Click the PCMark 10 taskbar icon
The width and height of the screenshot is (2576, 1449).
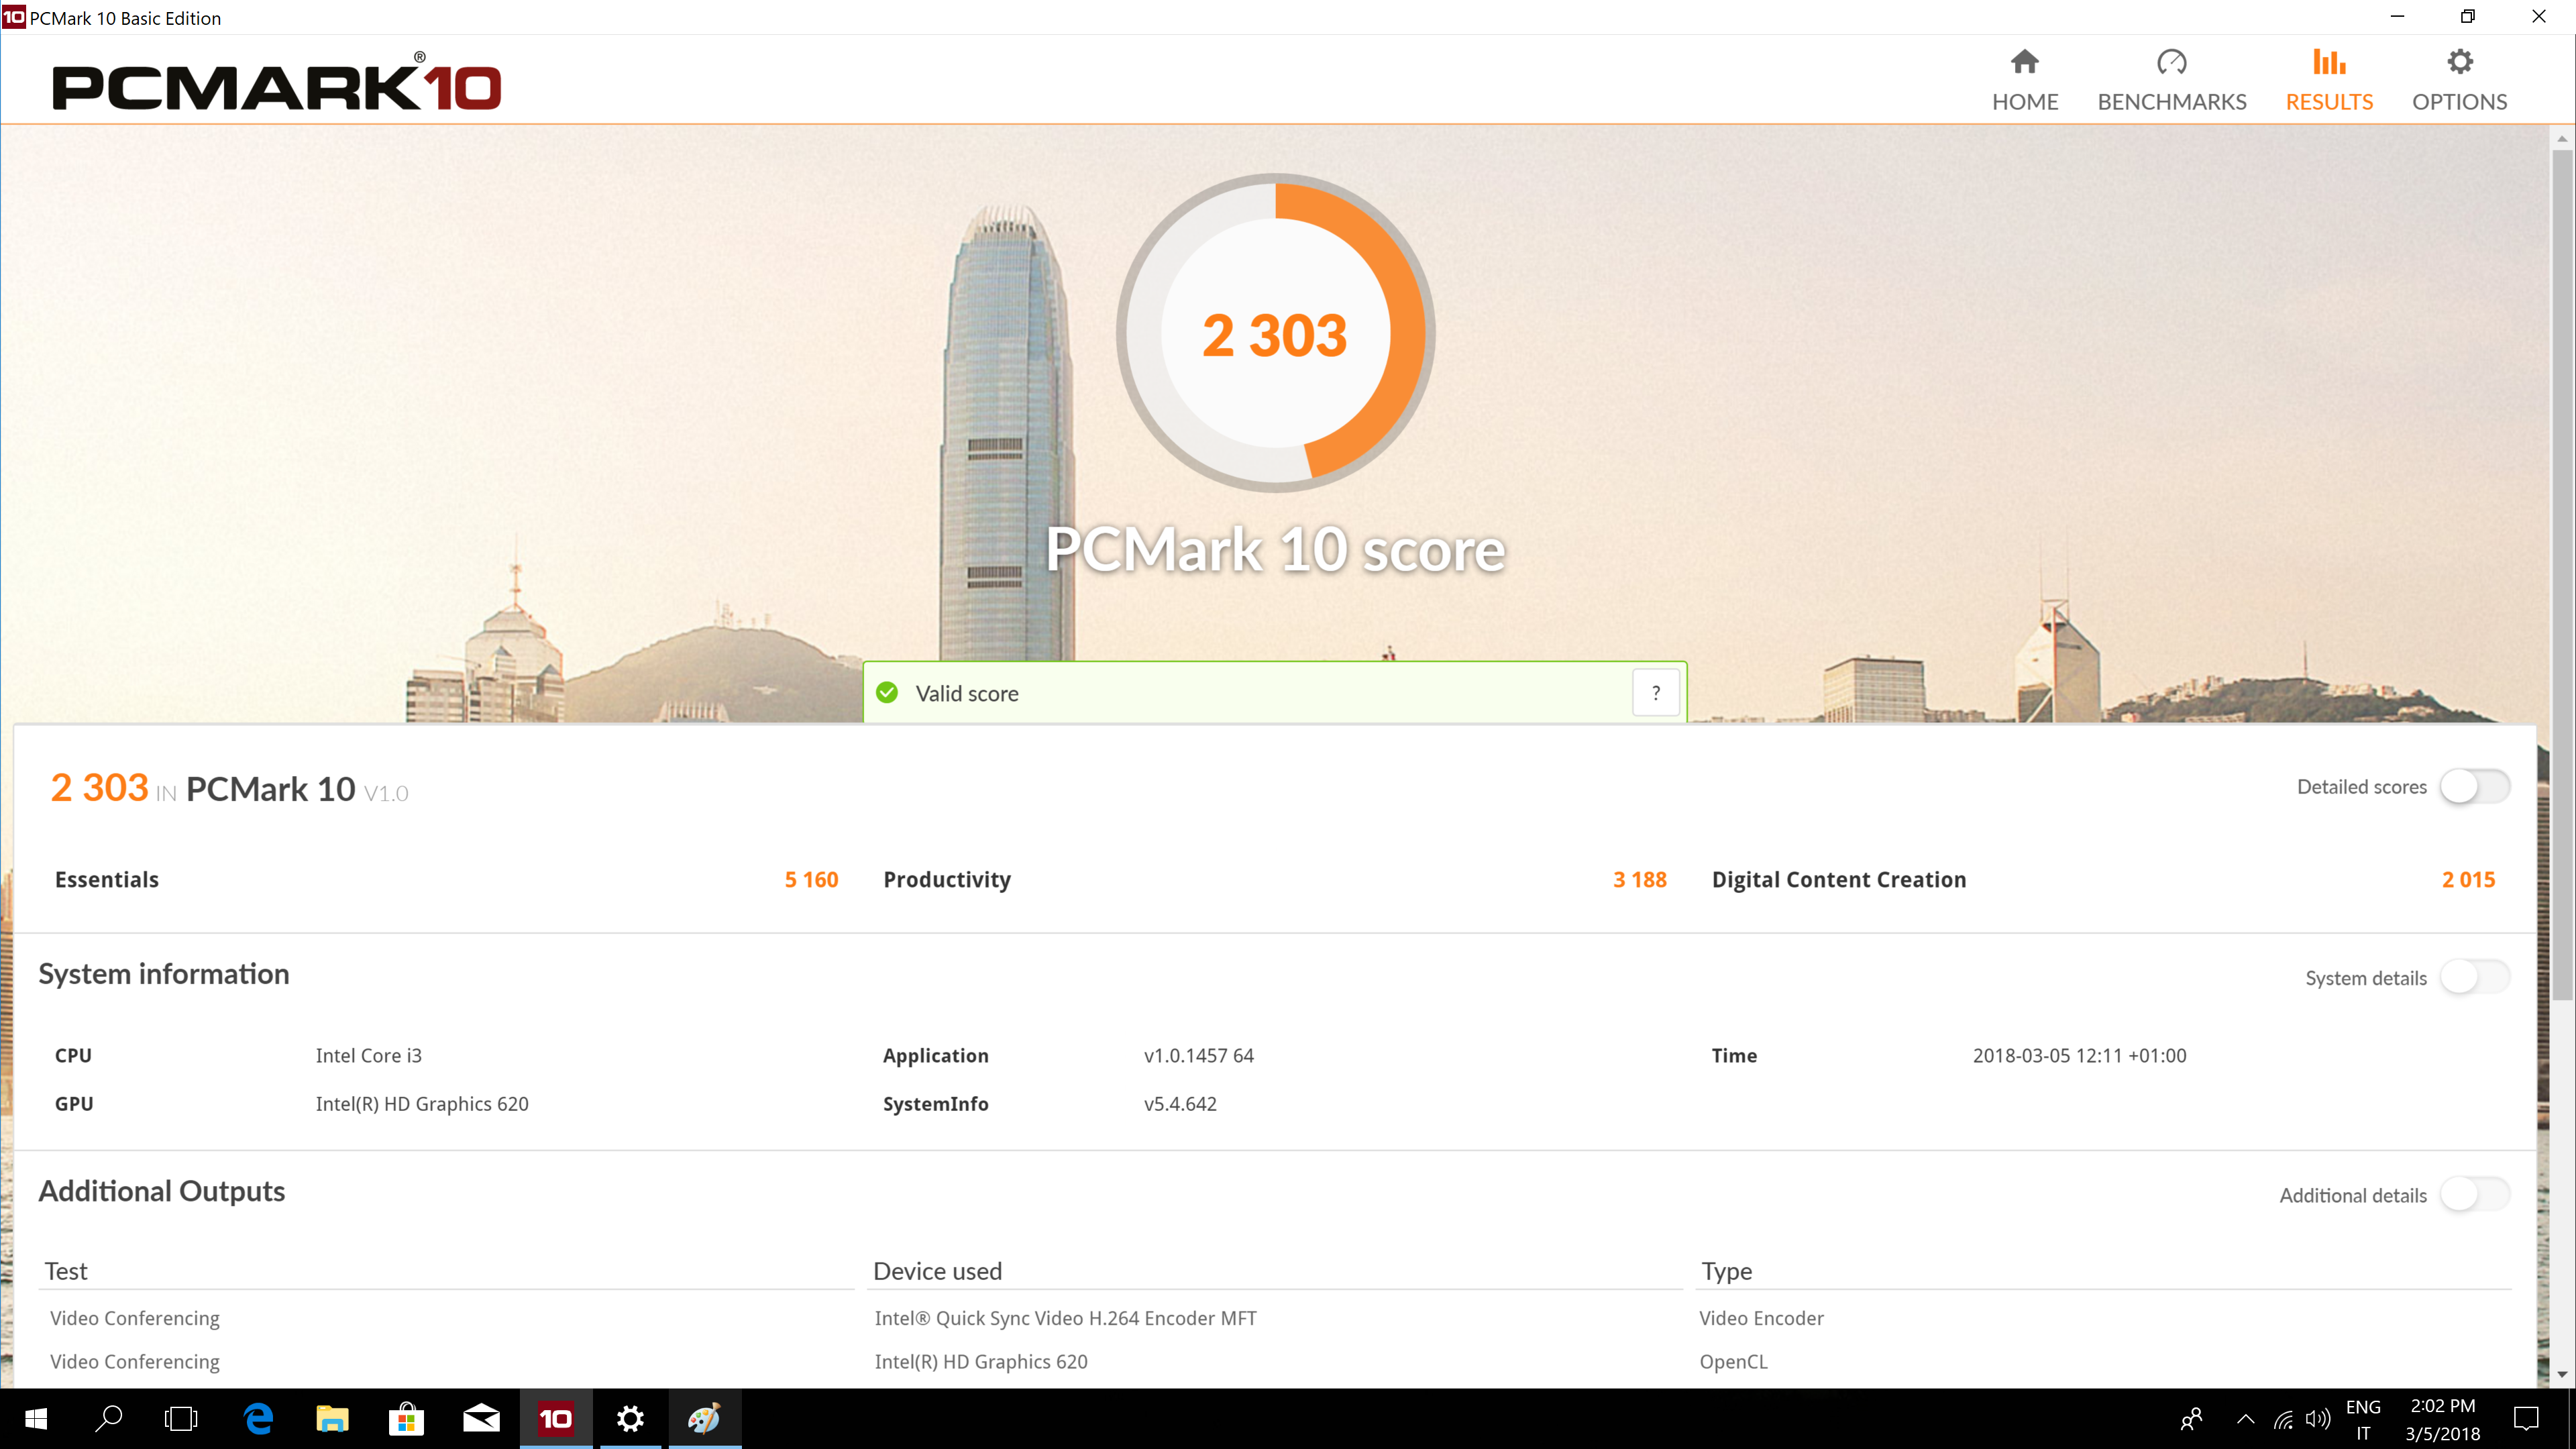556,1418
